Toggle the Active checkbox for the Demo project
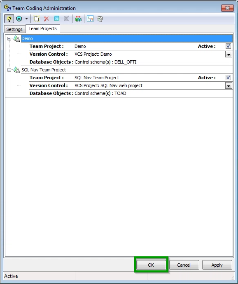The image size is (238, 284). pyautogui.click(x=228, y=46)
